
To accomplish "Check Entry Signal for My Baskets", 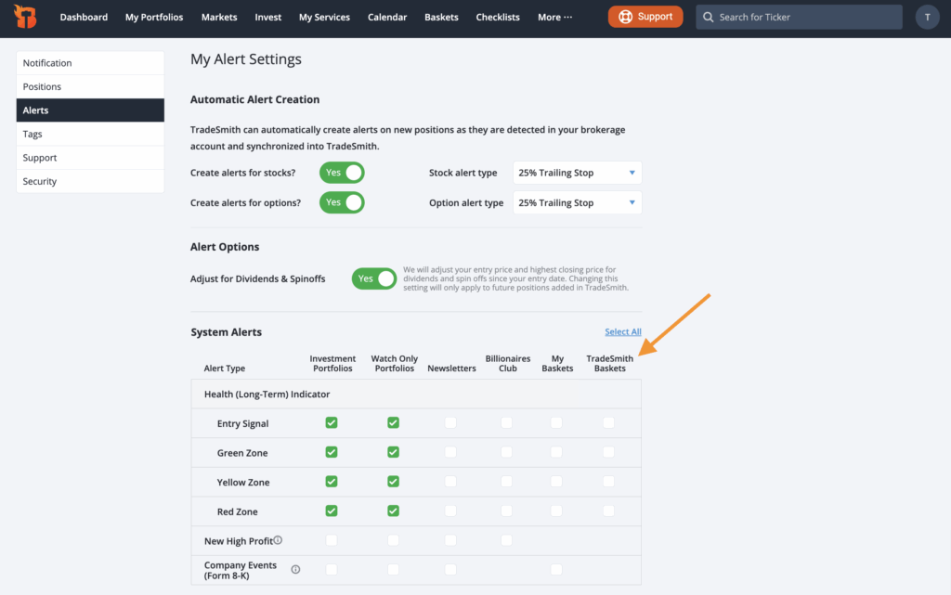I will (x=556, y=423).
